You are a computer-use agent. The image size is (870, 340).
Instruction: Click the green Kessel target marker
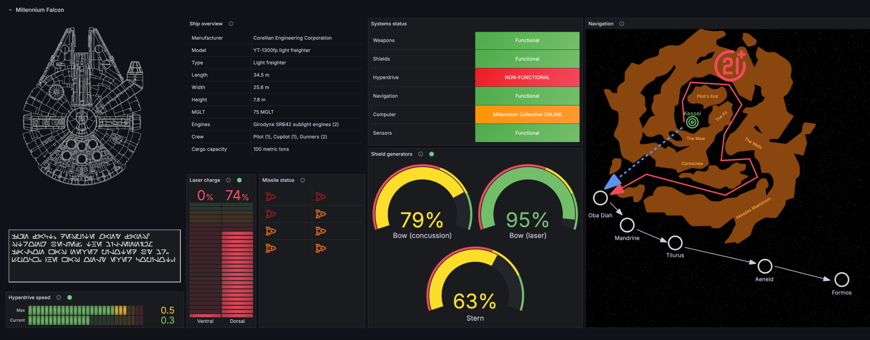692,122
